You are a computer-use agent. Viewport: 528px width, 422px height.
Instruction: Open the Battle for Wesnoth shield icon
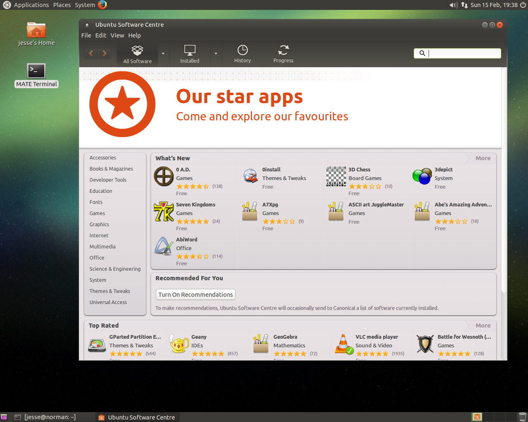pyautogui.click(x=425, y=344)
